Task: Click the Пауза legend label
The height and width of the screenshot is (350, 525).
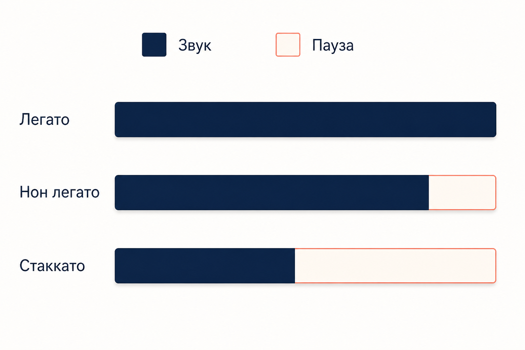Action: click(333, 45)
